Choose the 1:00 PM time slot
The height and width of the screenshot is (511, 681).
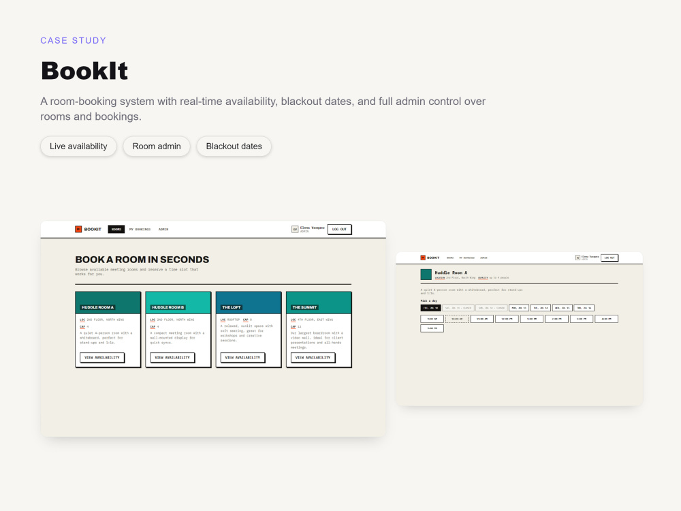532,319
